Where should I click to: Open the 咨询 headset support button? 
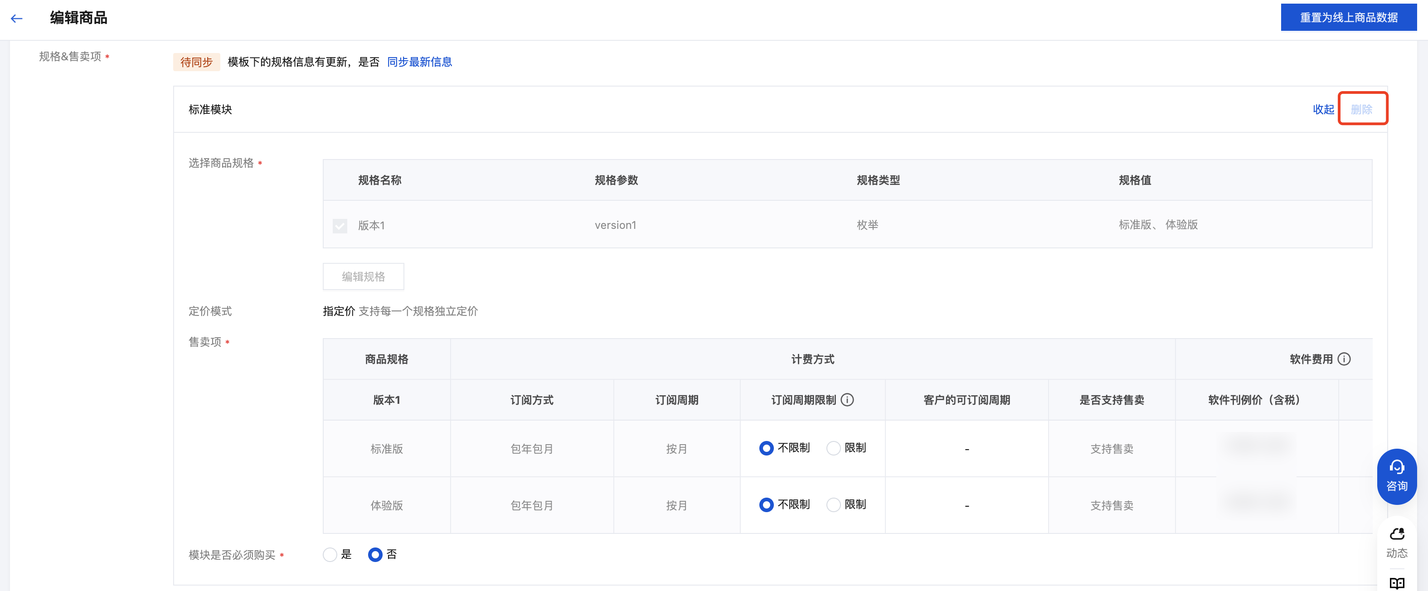pos(1396,476)
